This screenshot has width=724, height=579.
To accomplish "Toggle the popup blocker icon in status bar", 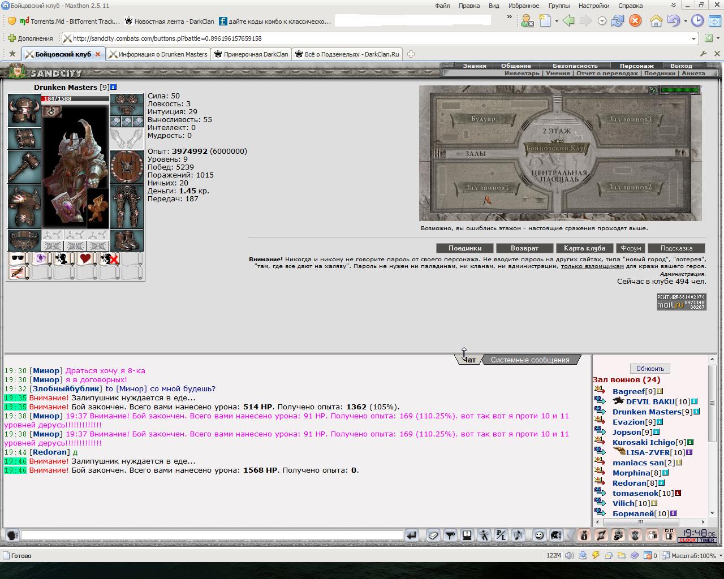I will [648, 555].
